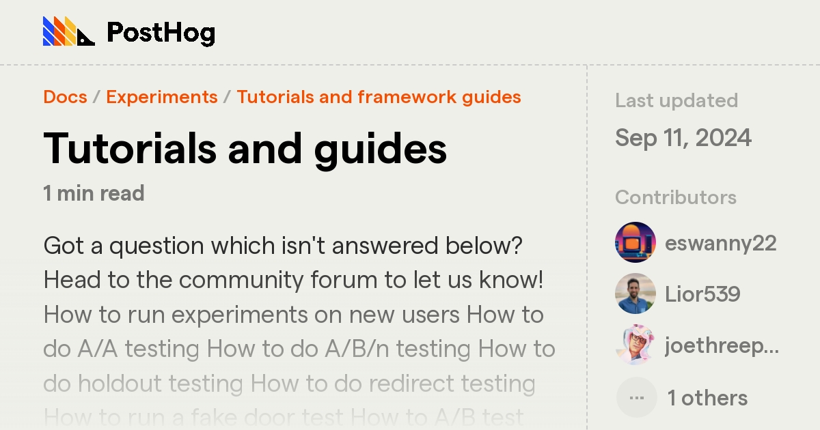Open eswanny22's contributor avatar
Image resolution: width=820 pixels, height=430 pixels.
point(635,243)
